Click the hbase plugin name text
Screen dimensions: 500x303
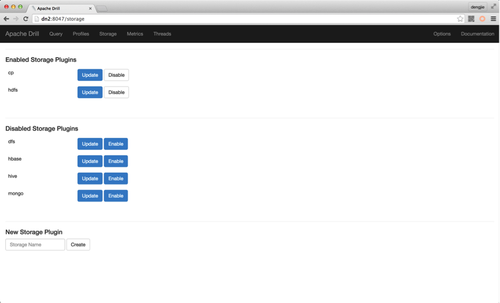tap(14, 159)
